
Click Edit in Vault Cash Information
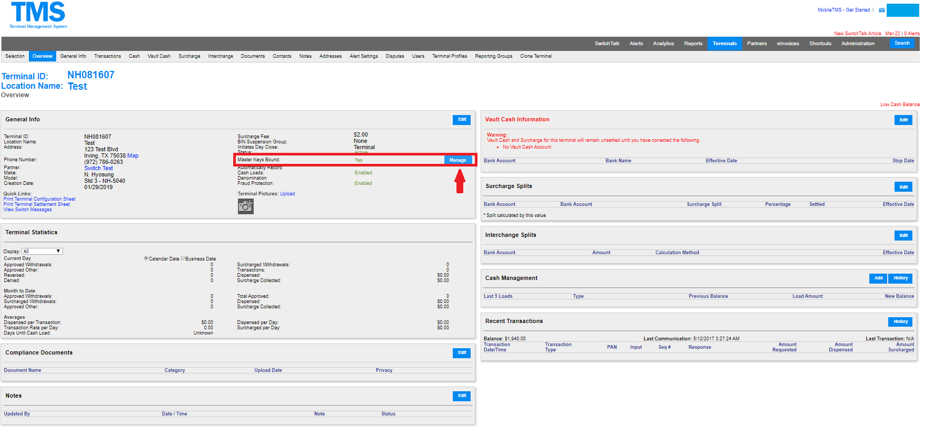903,120
